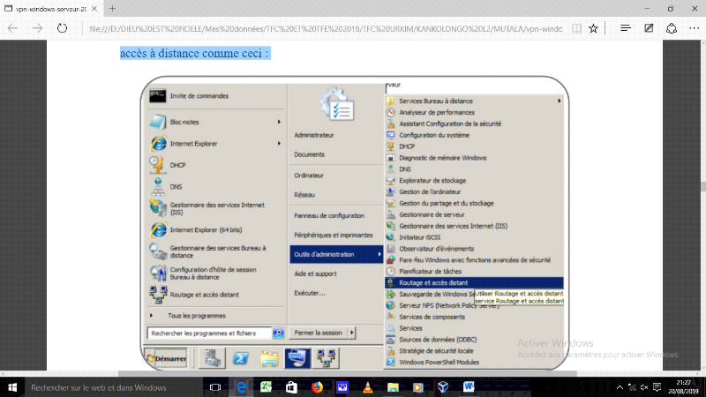Click the Share icon in Edge
Screen dimensions: 706x397
[672, 28]
